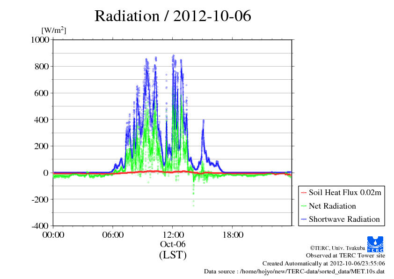Click the y-axis value 0

click(x=46, y=173)
